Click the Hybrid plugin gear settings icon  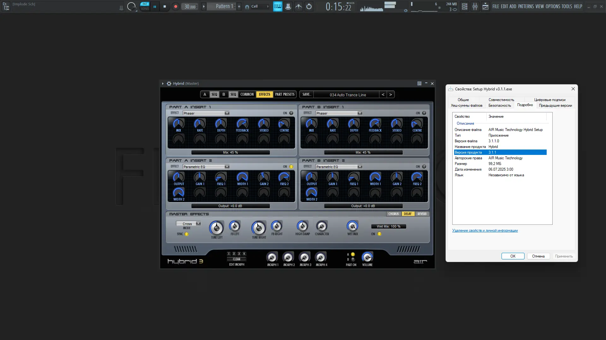pyautogui.click(x=169, y=83)
